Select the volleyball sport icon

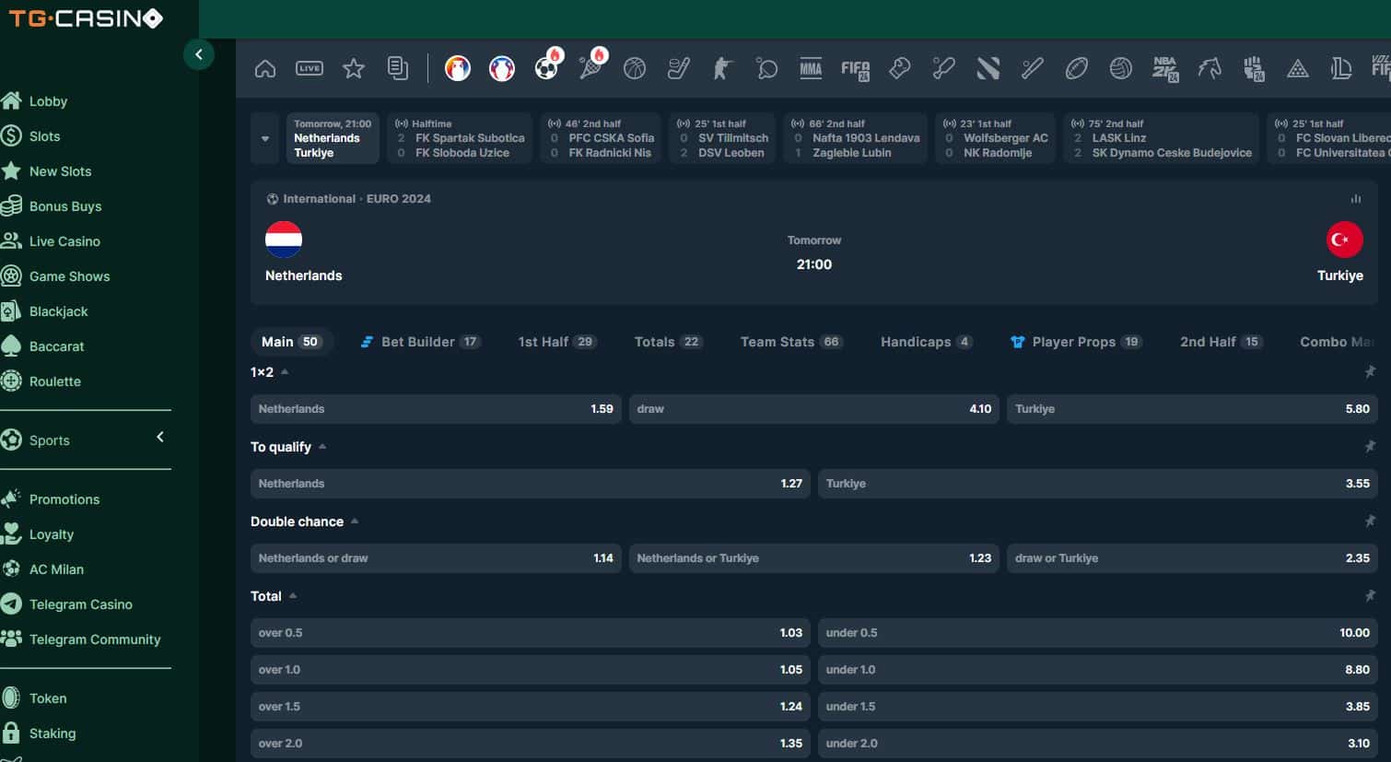1121,68
